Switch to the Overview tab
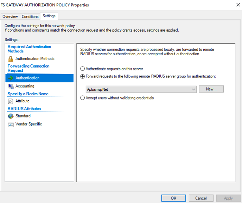 pos(10,17)
